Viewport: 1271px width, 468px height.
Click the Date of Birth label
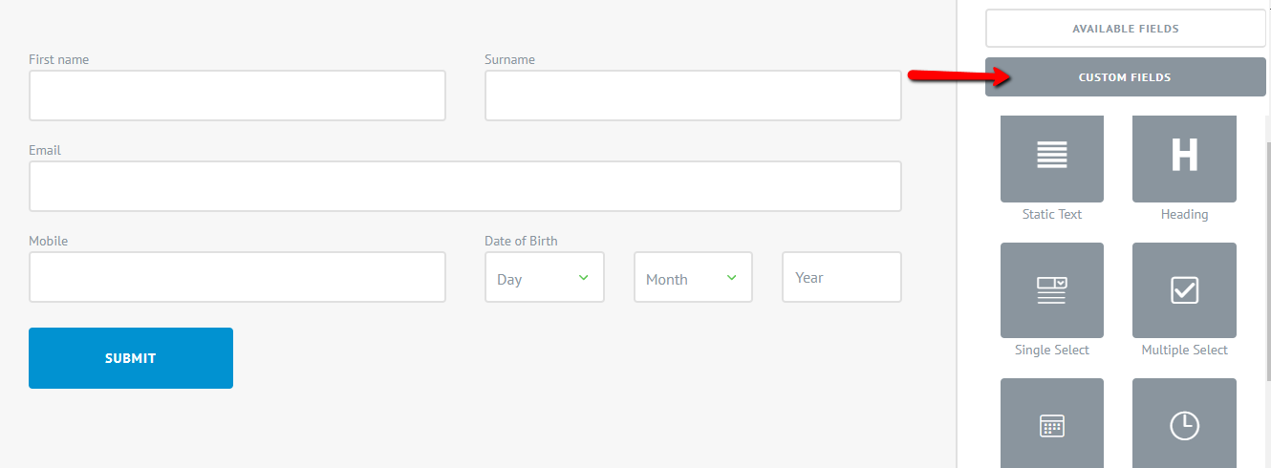[x=521, y=241]
